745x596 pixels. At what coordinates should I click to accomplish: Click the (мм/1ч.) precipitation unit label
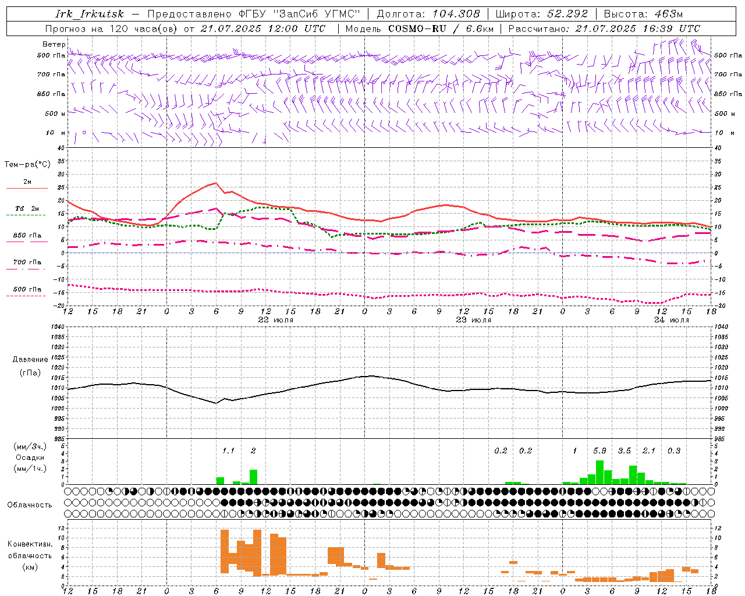tap(30, 469)
